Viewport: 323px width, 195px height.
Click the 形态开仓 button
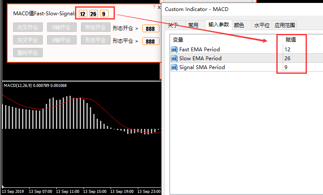click(x=96, y=28)
